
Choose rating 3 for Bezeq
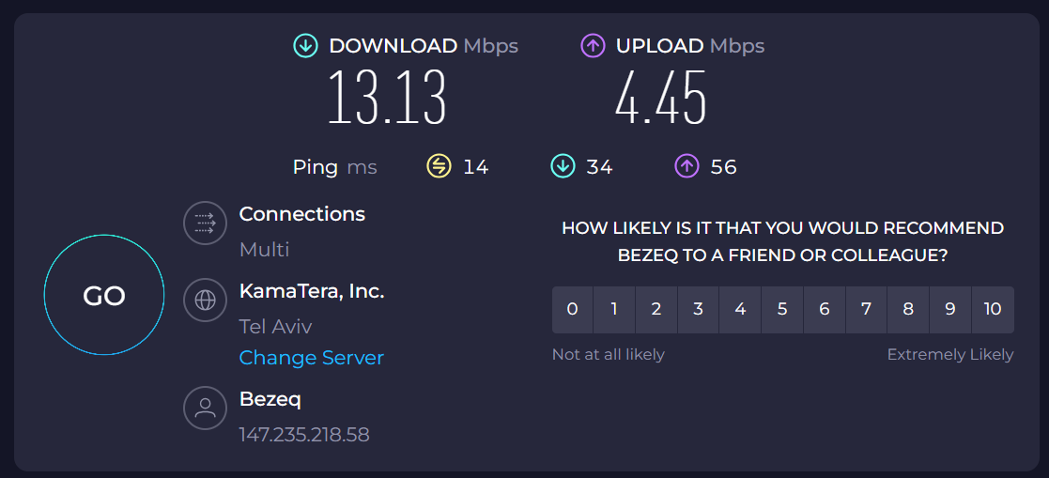pyautogui.click(x=699, y=310)
